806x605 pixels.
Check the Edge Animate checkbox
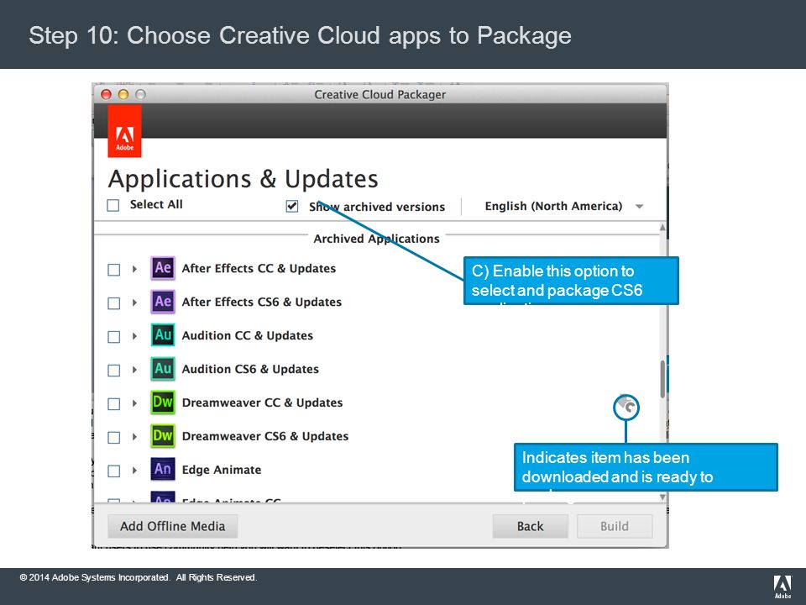(113, 471)
